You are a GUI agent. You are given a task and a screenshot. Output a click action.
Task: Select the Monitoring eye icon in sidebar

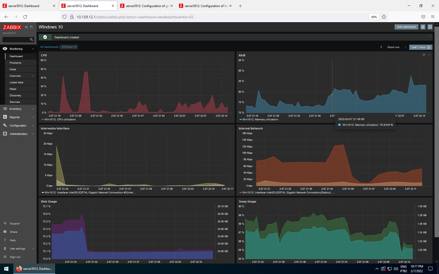pos(5,49)
